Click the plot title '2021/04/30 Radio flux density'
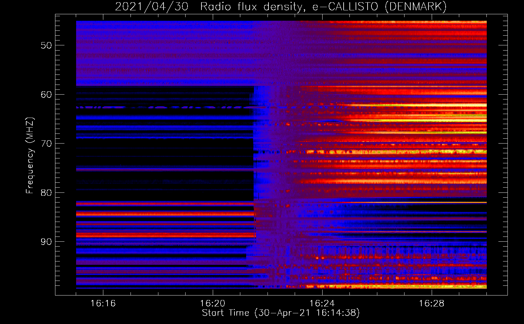The width and height of the screenshot is (524, 324). (281, 6)
